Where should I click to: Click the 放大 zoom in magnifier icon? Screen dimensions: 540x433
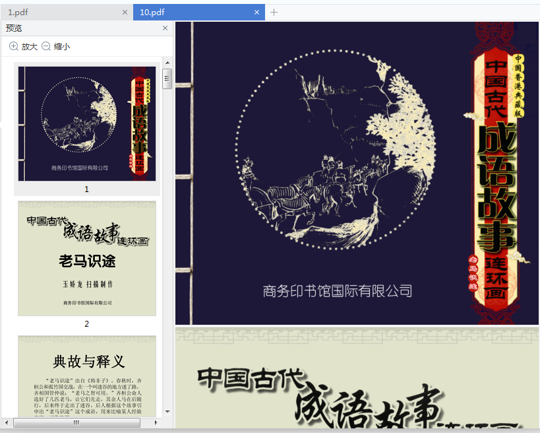(13, 46)
